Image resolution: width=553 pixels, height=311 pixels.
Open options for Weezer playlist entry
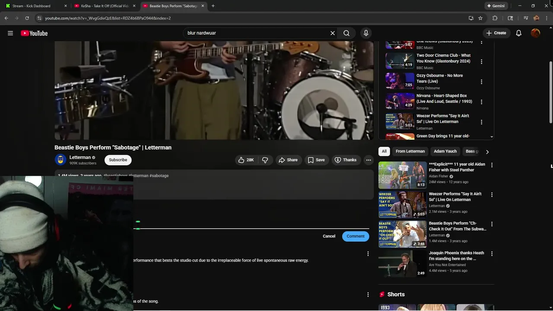coord(481,122)
